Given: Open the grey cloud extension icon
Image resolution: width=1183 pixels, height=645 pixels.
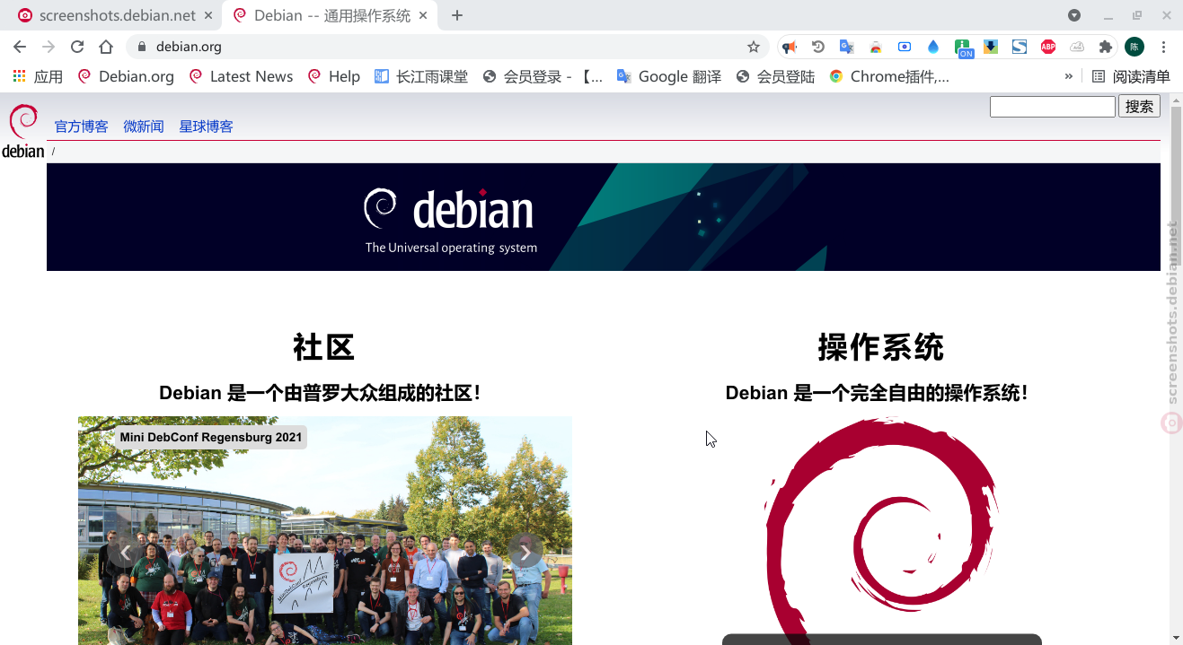Looking at the screenshot, I should [1077, 47].
